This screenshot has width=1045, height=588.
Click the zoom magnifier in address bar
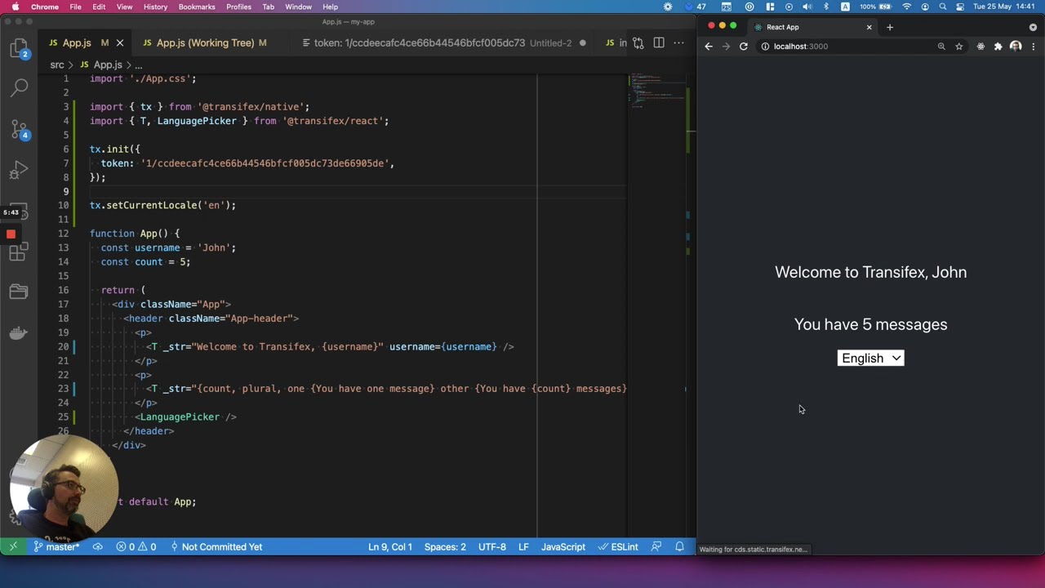click(941, 47)
